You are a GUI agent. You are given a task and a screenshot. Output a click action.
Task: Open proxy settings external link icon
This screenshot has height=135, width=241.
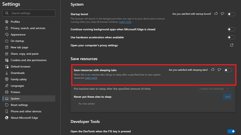(232, 45)
